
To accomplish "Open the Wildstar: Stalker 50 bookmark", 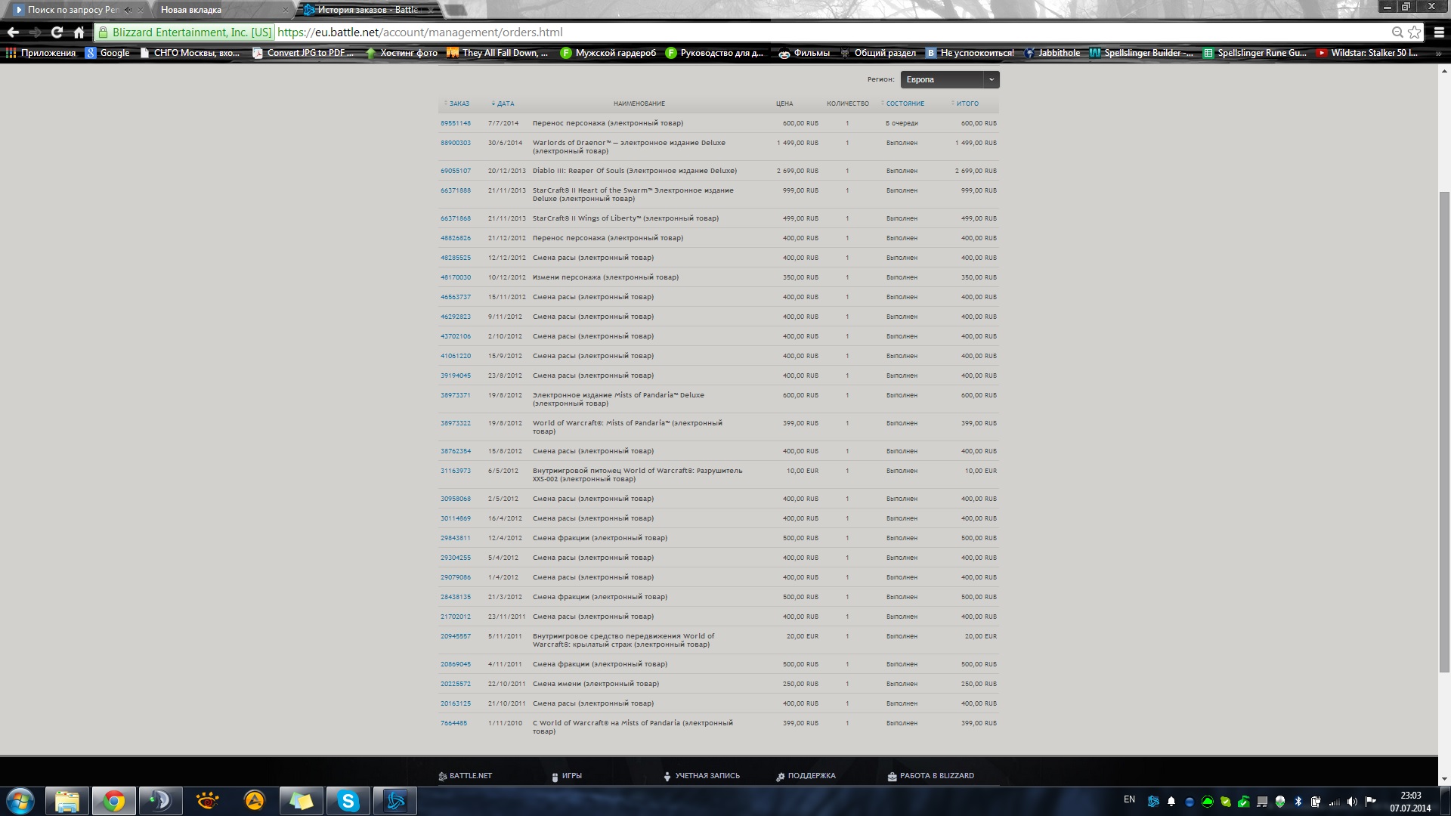I will click(1366, 53).
